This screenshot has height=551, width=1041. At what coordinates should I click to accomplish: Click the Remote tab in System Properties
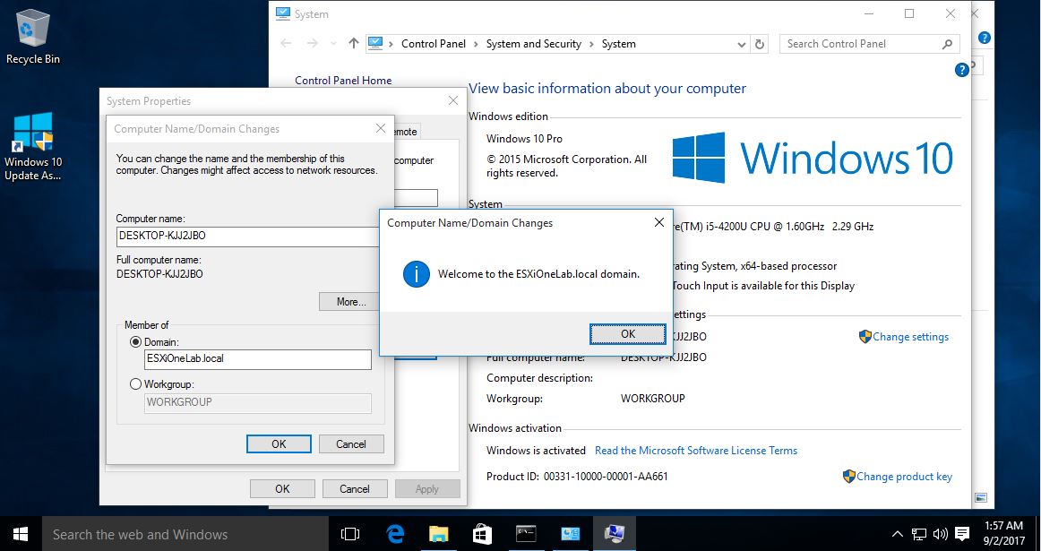tap(407, 132)
